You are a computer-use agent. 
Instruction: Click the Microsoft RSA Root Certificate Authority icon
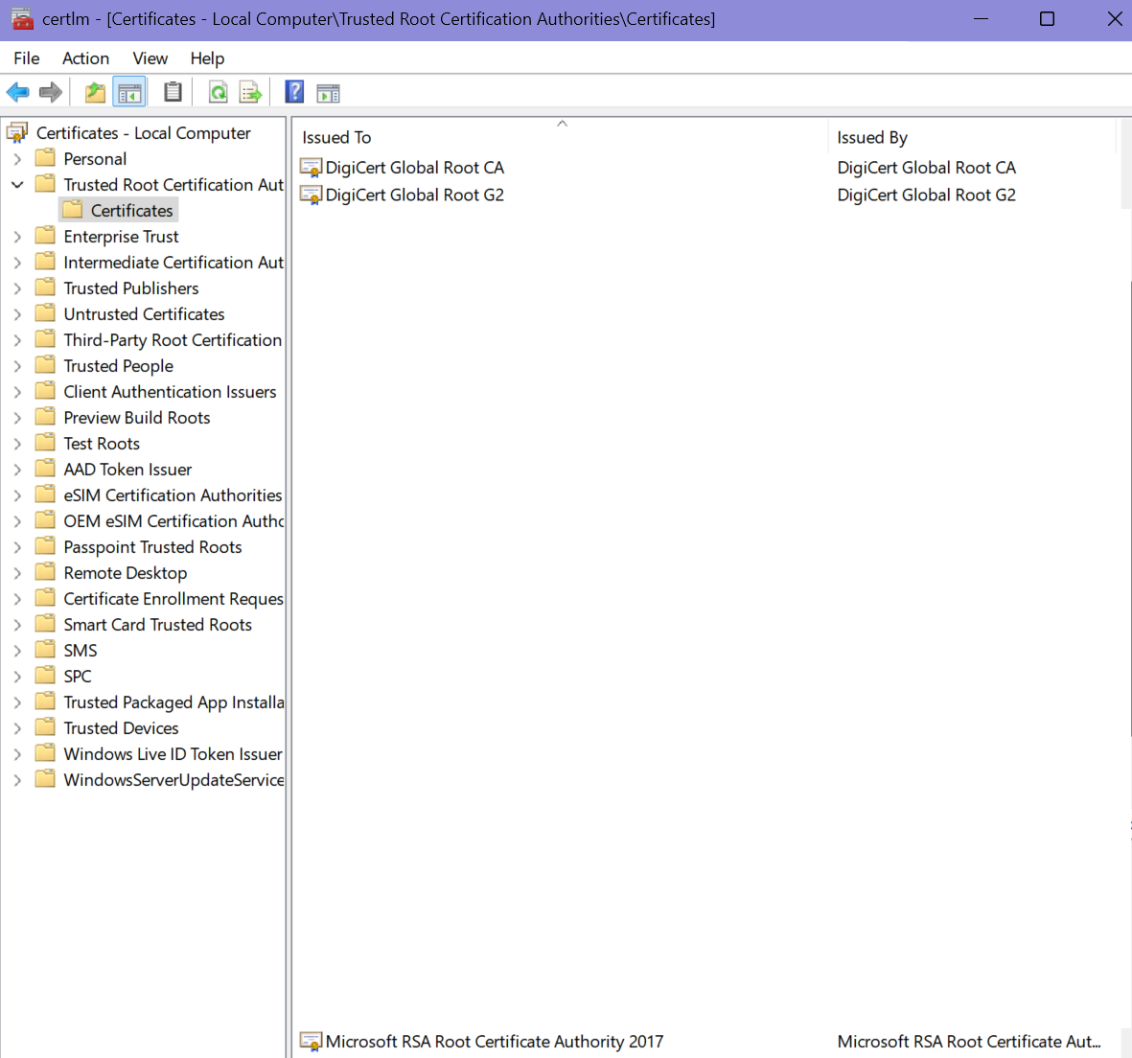[311, 1041]
